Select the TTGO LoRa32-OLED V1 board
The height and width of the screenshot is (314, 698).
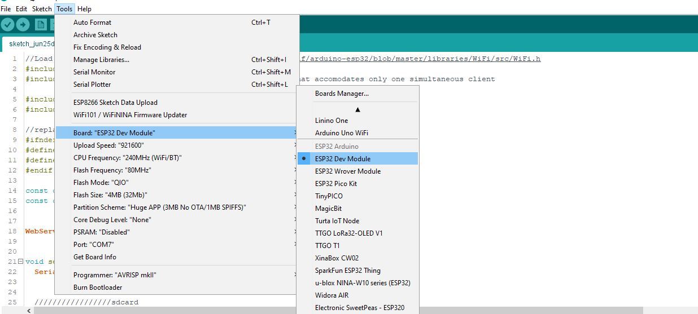coord(357,233)
